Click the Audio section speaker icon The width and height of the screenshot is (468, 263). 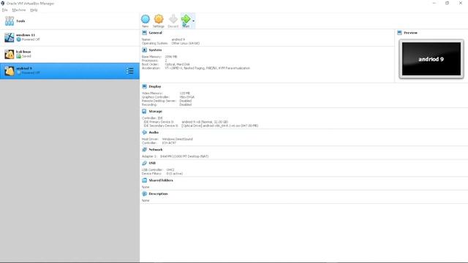(x=145, y=132)
